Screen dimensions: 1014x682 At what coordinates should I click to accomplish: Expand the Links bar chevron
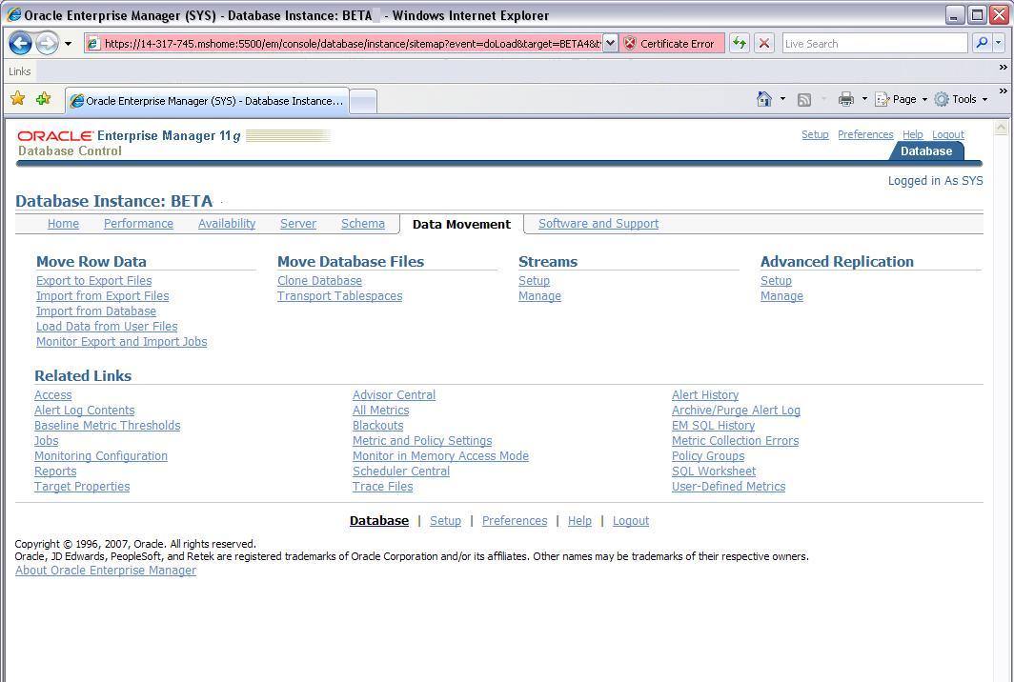point(1003,68)
